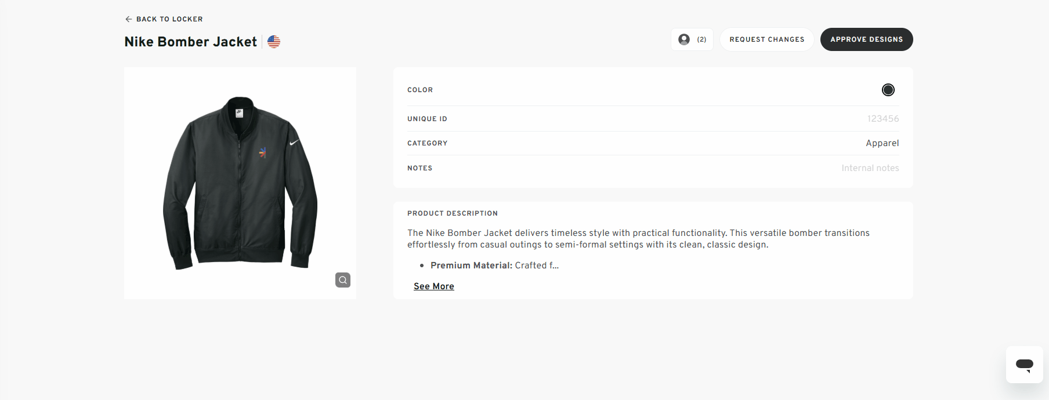Open the user avatar collaborators badge (2)
1049x400 pixels.
point(692,39)
